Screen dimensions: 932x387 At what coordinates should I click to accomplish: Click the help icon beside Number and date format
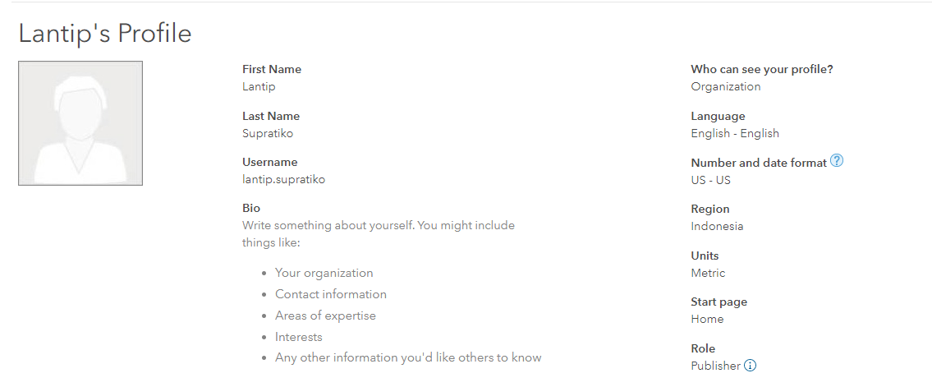(837, 161)
